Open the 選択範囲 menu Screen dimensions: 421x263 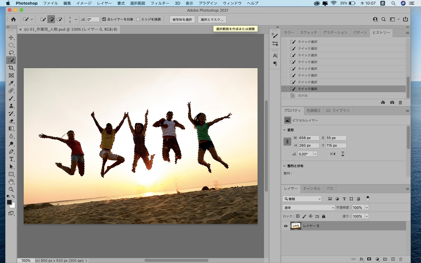coord(138,3)
